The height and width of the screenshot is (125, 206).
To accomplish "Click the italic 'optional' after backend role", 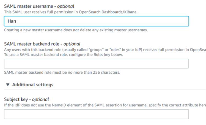I will pos(72,44).
